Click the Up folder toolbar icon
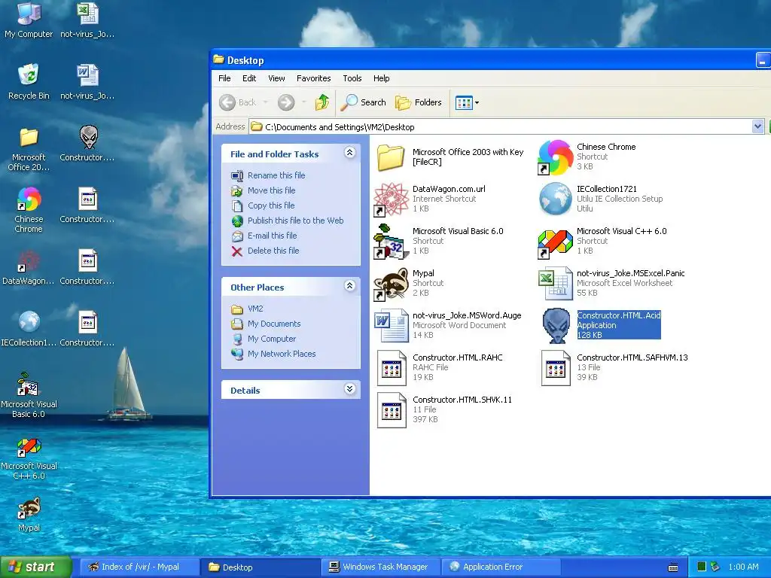This screenshot has width=771, height=578. pyautogui.click(x=322, y=102)
